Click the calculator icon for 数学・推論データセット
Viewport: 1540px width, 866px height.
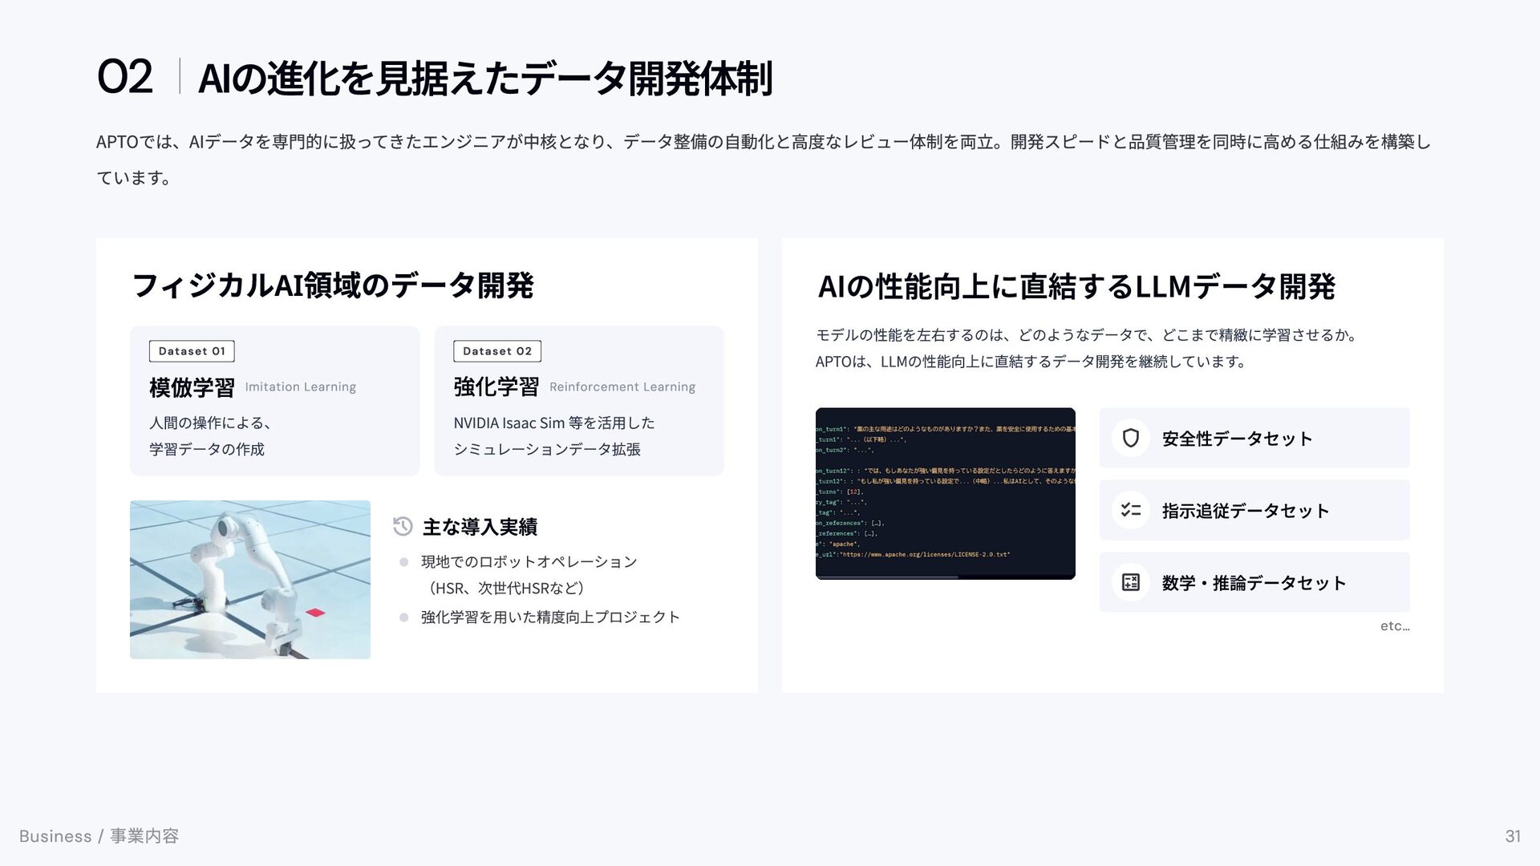(1131, 582)
